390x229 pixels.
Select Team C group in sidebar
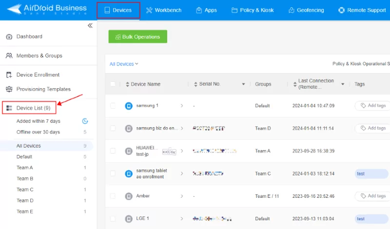[25, 190]
